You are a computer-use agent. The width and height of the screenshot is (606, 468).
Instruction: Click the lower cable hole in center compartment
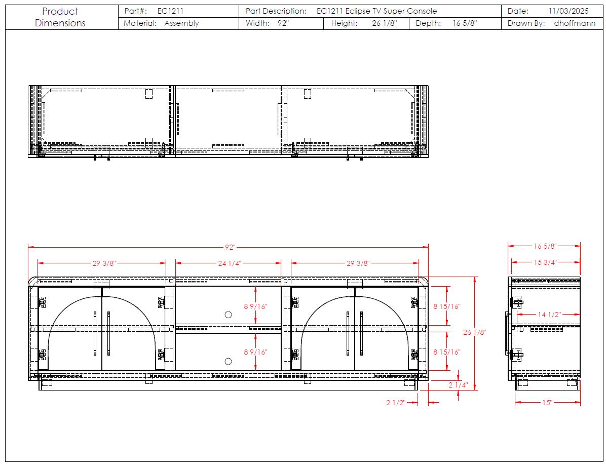click(228, 361)
